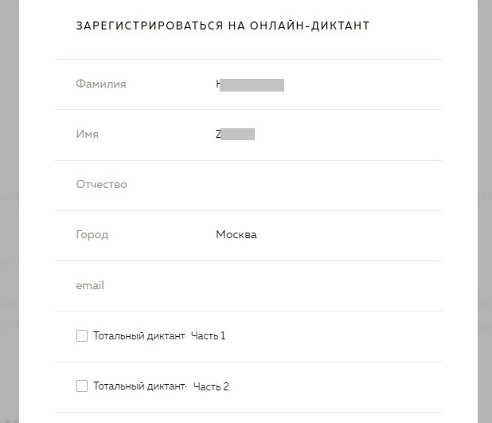Click the email label

[90, 285]
